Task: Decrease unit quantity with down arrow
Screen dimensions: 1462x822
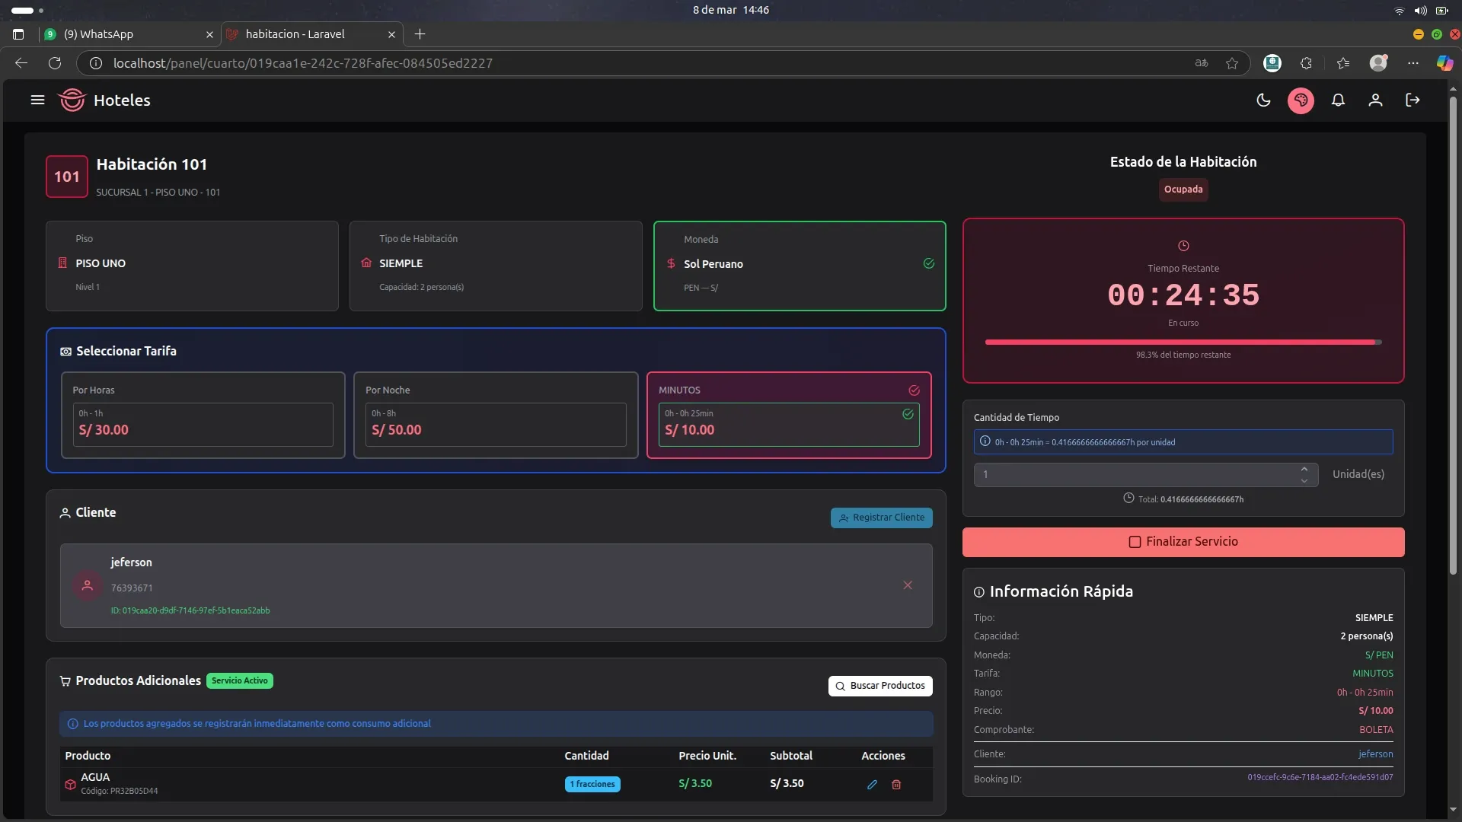Action: pyautogui.click(x=1304, y=480)
